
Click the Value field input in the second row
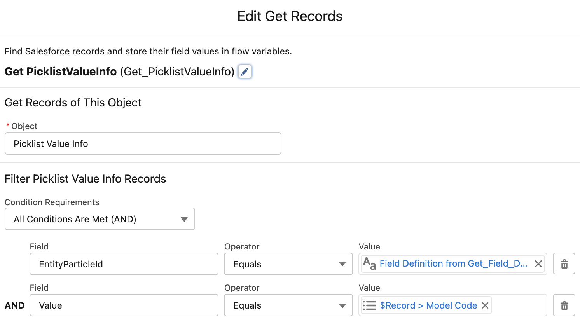tap(124, 305)
